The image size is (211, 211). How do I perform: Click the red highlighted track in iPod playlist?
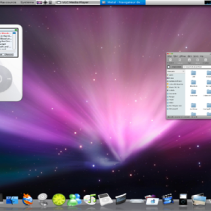[6, 33]
